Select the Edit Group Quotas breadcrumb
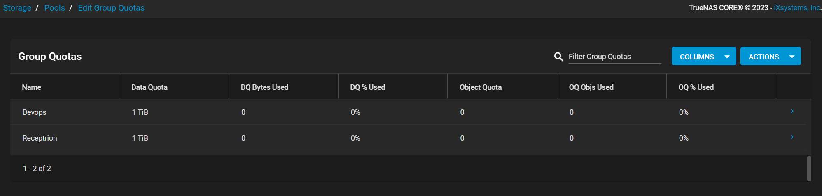The image size is (822, 196). (x=111, y=8)
